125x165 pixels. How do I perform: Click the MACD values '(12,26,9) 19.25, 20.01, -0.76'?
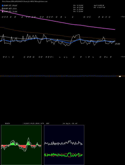(33, 123)
